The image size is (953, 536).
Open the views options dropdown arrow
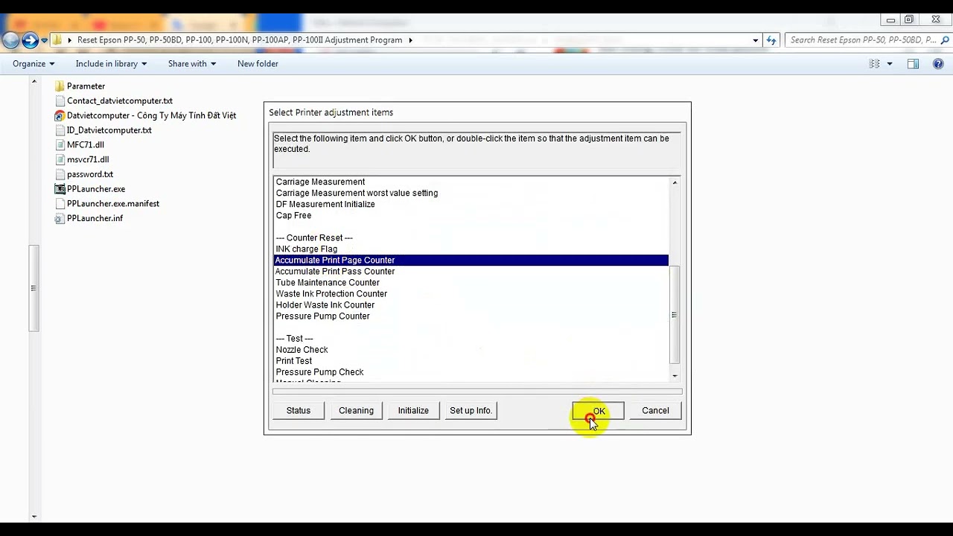[890, 64]
